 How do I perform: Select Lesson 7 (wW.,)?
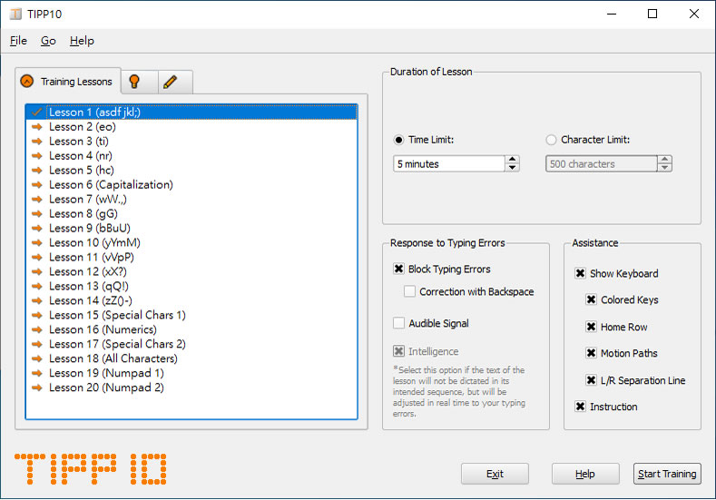click(x=191, y=199)
